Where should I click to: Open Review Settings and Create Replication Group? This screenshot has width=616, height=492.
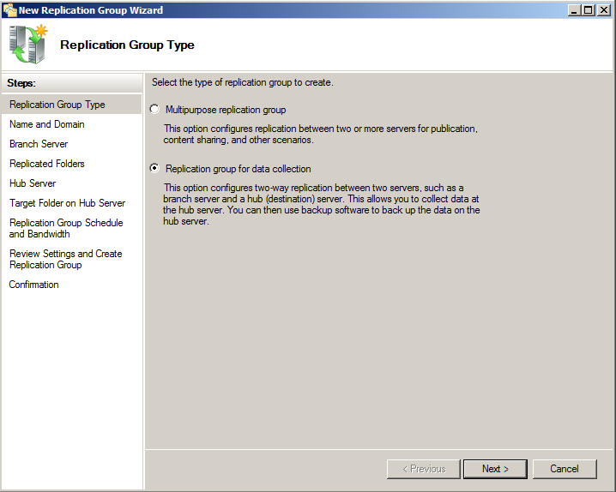point(65,259)
